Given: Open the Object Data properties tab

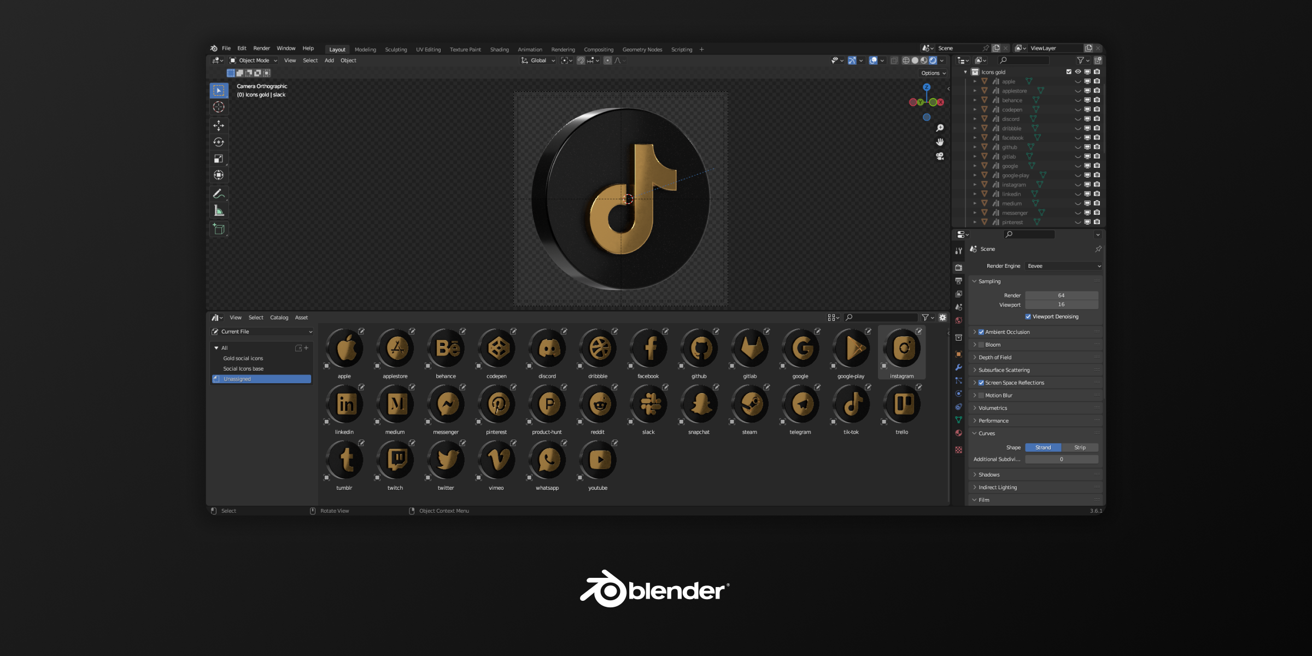Looking at the screenshot, I should [x=958, y=420].
